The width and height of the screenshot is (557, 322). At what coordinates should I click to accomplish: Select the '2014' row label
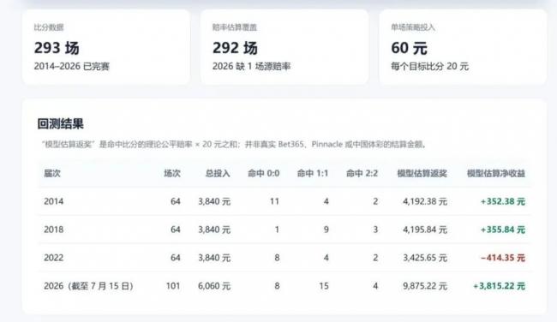click(x=54, y=201)
